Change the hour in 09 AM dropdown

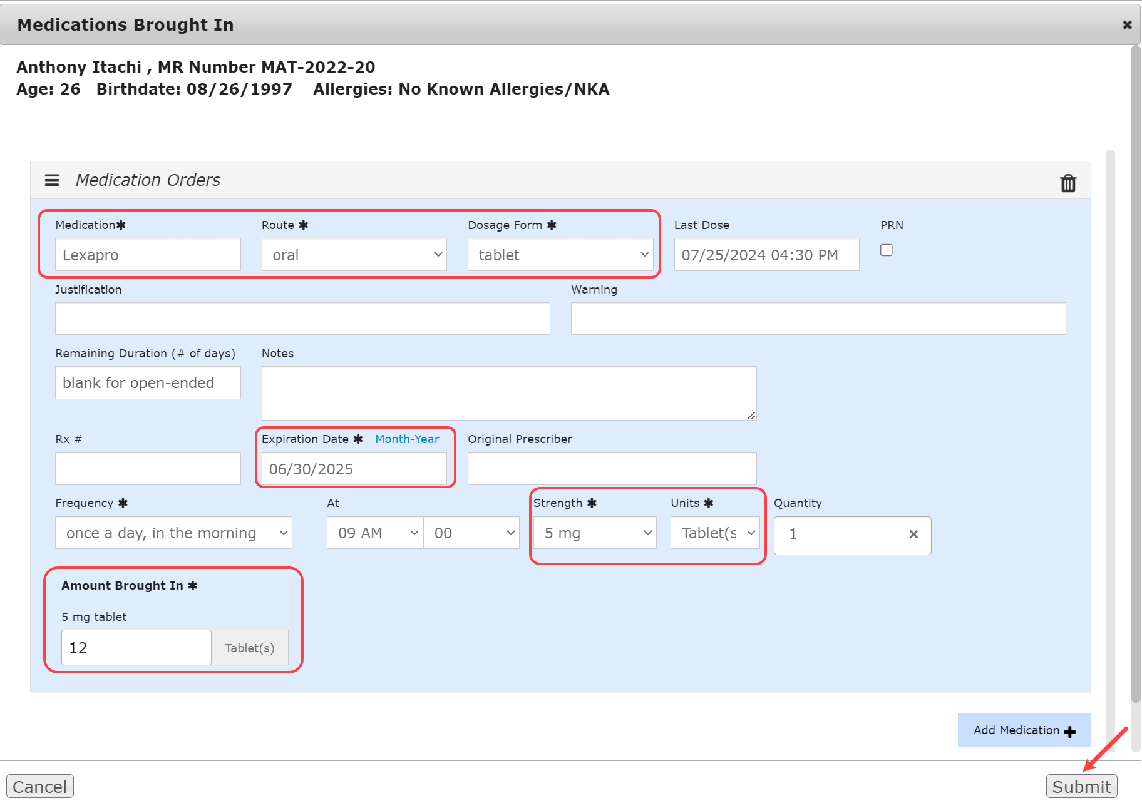[x=374, y=533]
